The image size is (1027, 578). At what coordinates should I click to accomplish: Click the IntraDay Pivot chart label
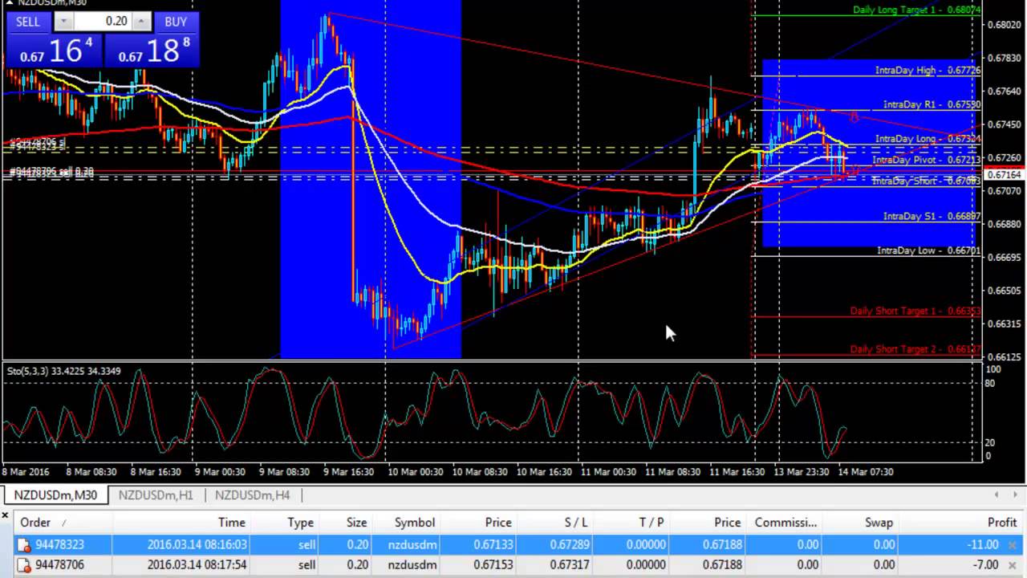pyautogui.click(x=926, y=160)
